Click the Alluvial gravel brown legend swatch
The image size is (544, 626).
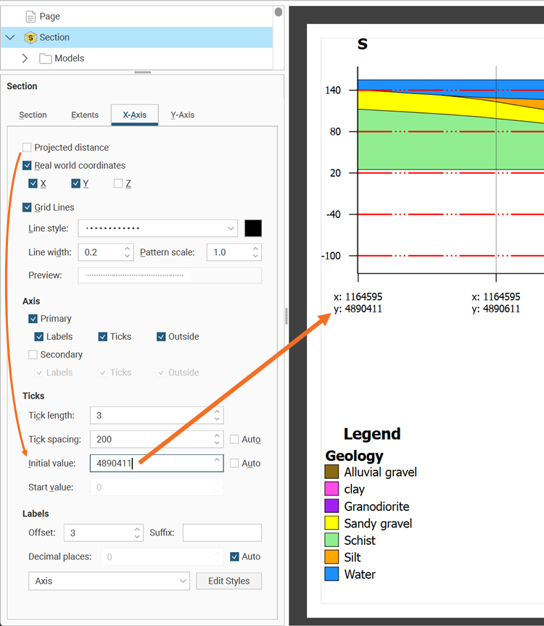pos(331,472)
